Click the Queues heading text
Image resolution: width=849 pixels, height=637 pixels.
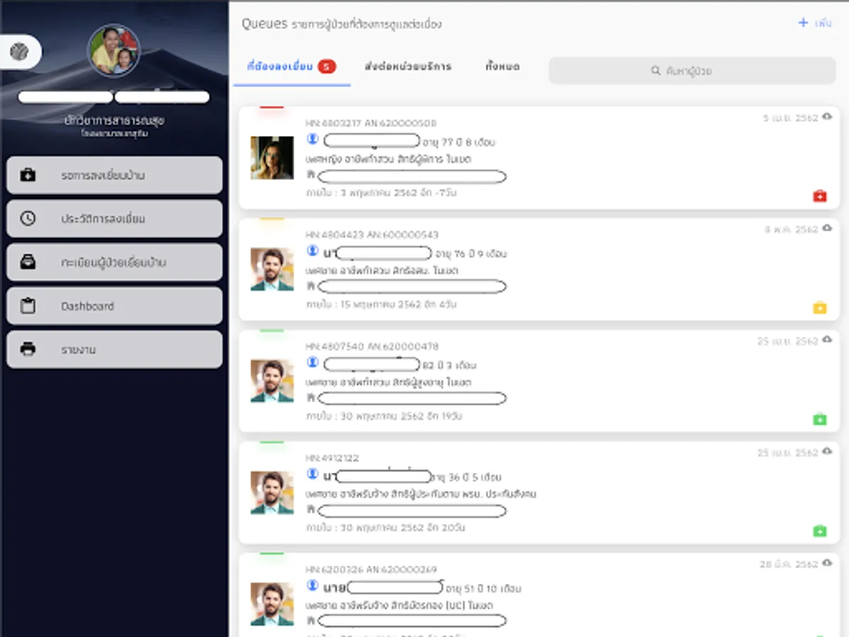pos(264,24)
